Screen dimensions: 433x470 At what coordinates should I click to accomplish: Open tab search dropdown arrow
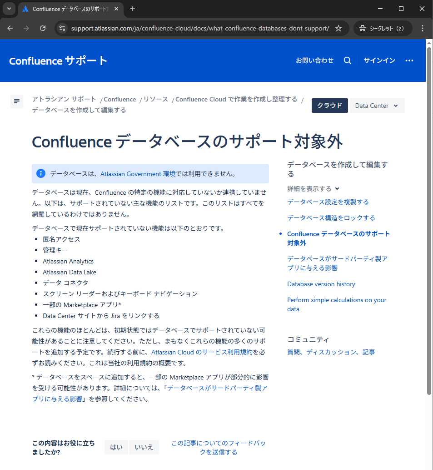tap(9, 9)
